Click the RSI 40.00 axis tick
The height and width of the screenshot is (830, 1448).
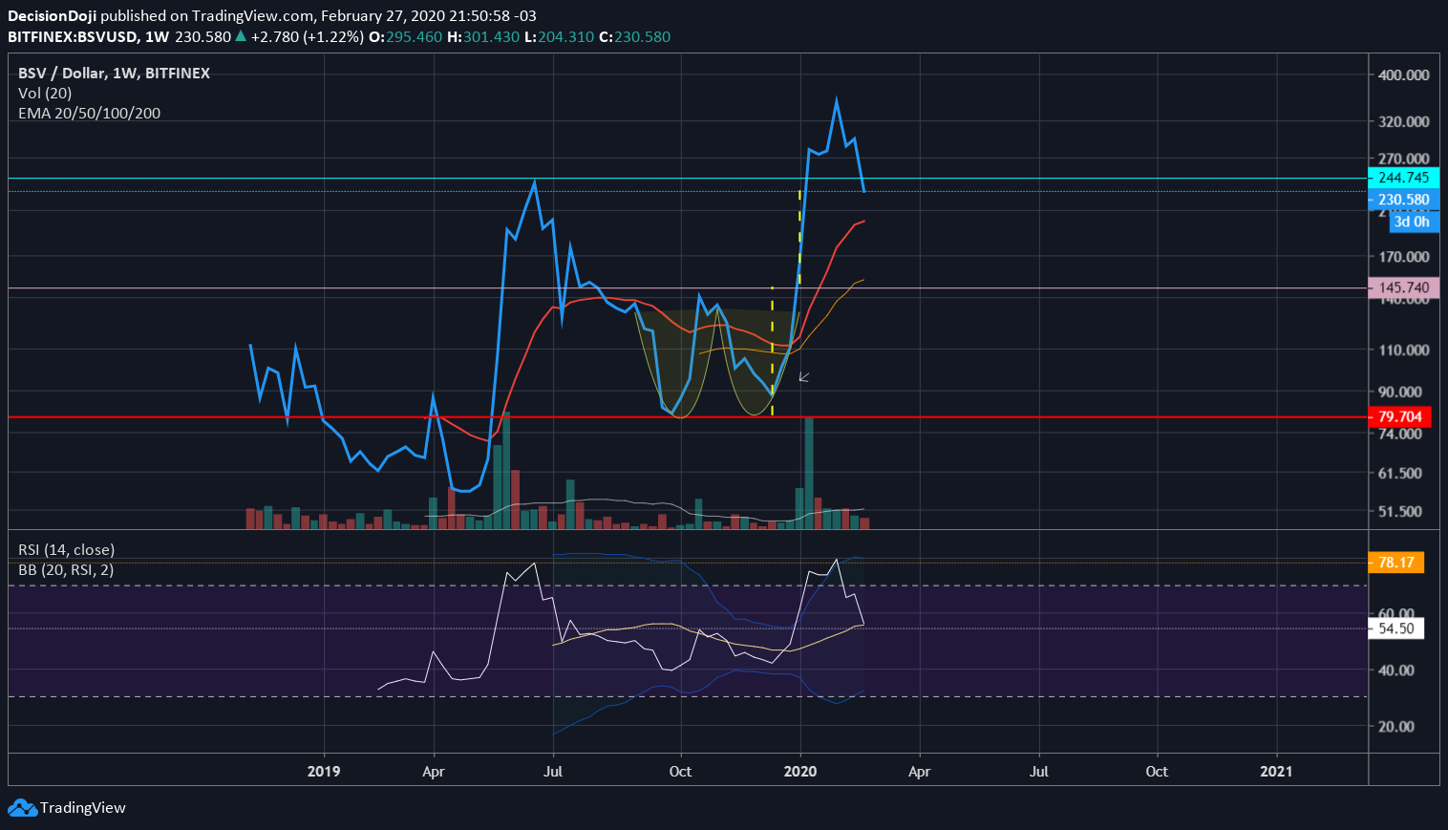tap(1395, 670)
